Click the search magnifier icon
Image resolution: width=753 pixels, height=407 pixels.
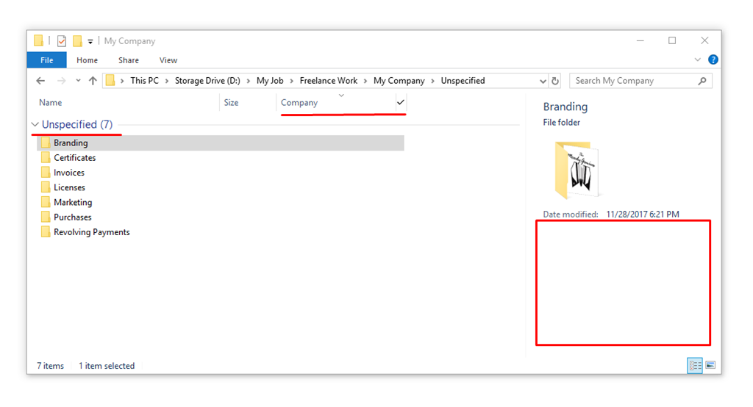point(702,81)
